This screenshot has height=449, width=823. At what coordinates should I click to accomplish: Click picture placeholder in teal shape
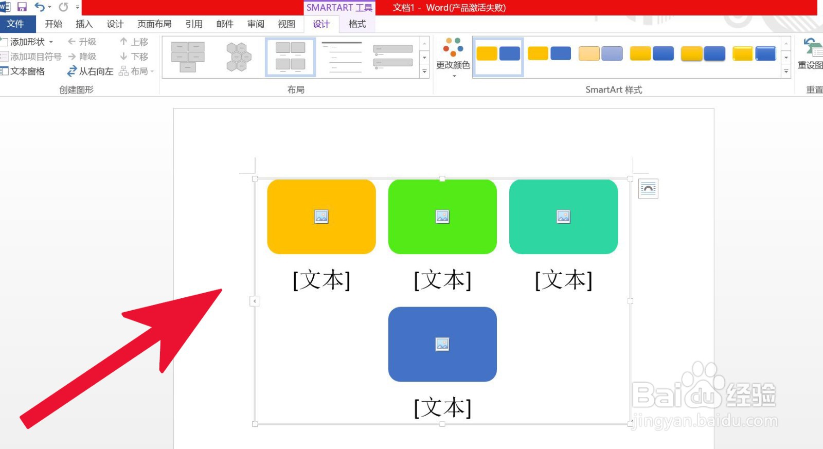(563, 217)
